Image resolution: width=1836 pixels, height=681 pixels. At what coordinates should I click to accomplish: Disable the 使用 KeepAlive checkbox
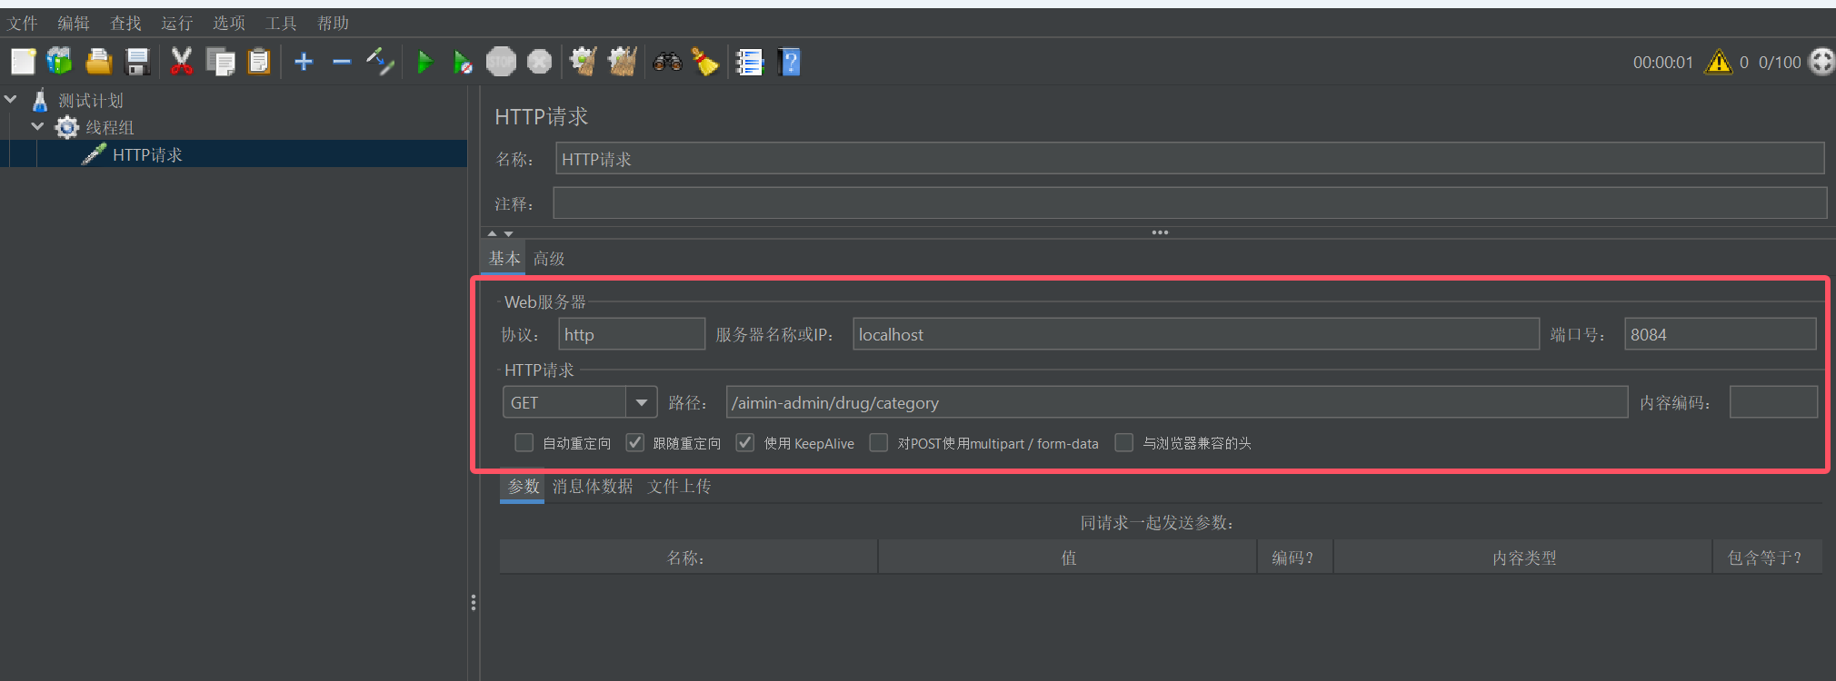point(745,443)
